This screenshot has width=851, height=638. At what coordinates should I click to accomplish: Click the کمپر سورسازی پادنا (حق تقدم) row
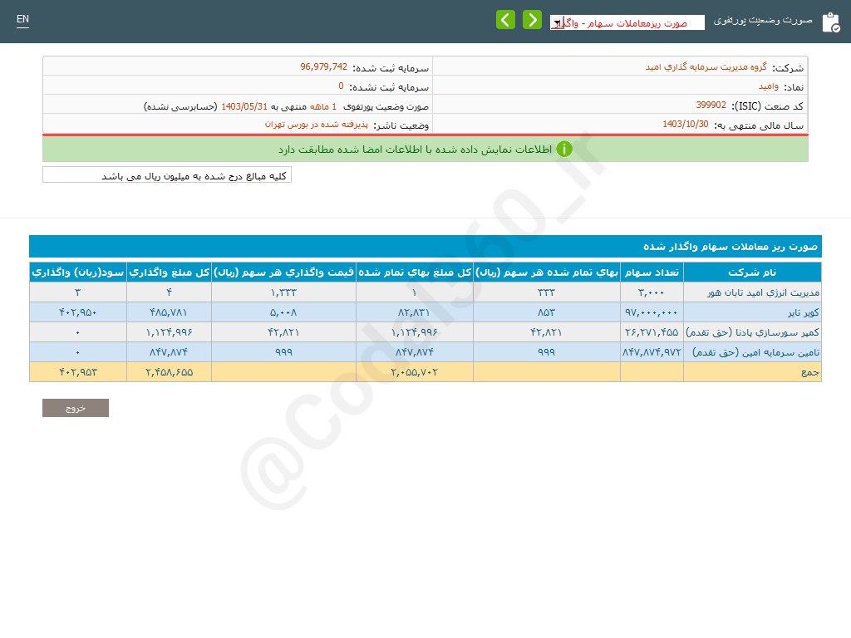(x=753, y=331)
